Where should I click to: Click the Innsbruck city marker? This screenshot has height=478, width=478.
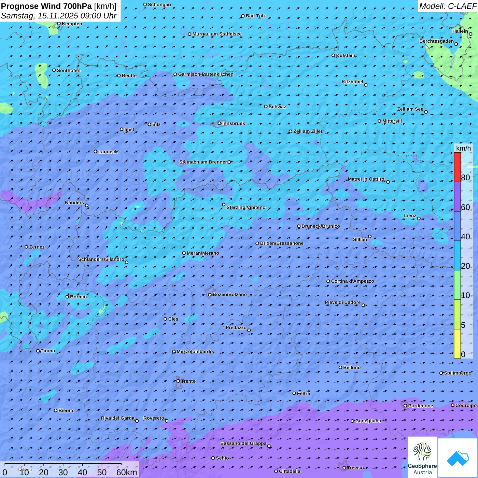tap(220, 123)
